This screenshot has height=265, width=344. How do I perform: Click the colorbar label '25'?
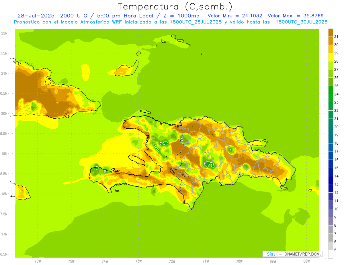tap(336, 86)
